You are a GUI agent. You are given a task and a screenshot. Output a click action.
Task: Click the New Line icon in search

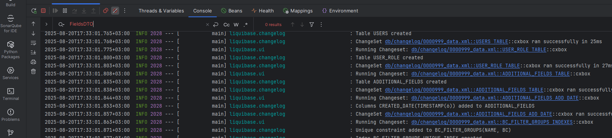click(x=216, y=25)
